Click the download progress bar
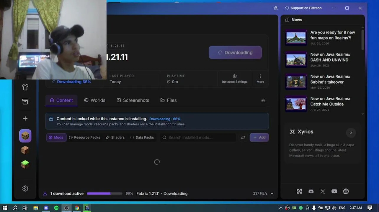This screenshot has width=379, height=212. tap(104, 193)
